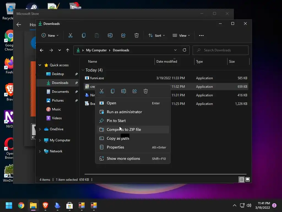The height and width of the screenshot is (212, 282).
Task: Open recent locations dropdown arrow
Action: tap(59, 50)
